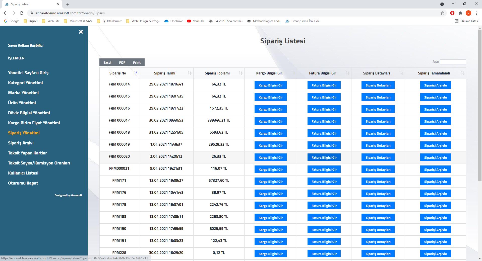Open the İş Ortaklarımız bookmark folder
482x261 pixels.
click(109, 21)
